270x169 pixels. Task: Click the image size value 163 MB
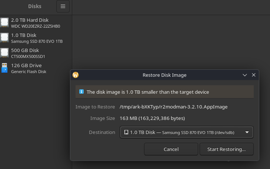152,118
